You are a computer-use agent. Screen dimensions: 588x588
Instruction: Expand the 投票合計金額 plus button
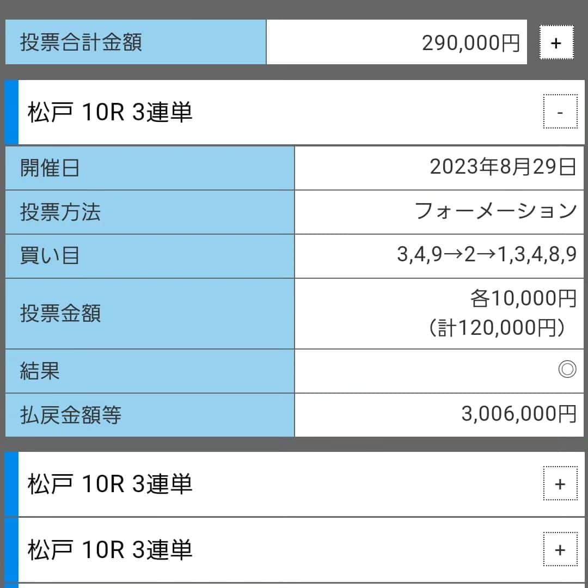(556, 42)
